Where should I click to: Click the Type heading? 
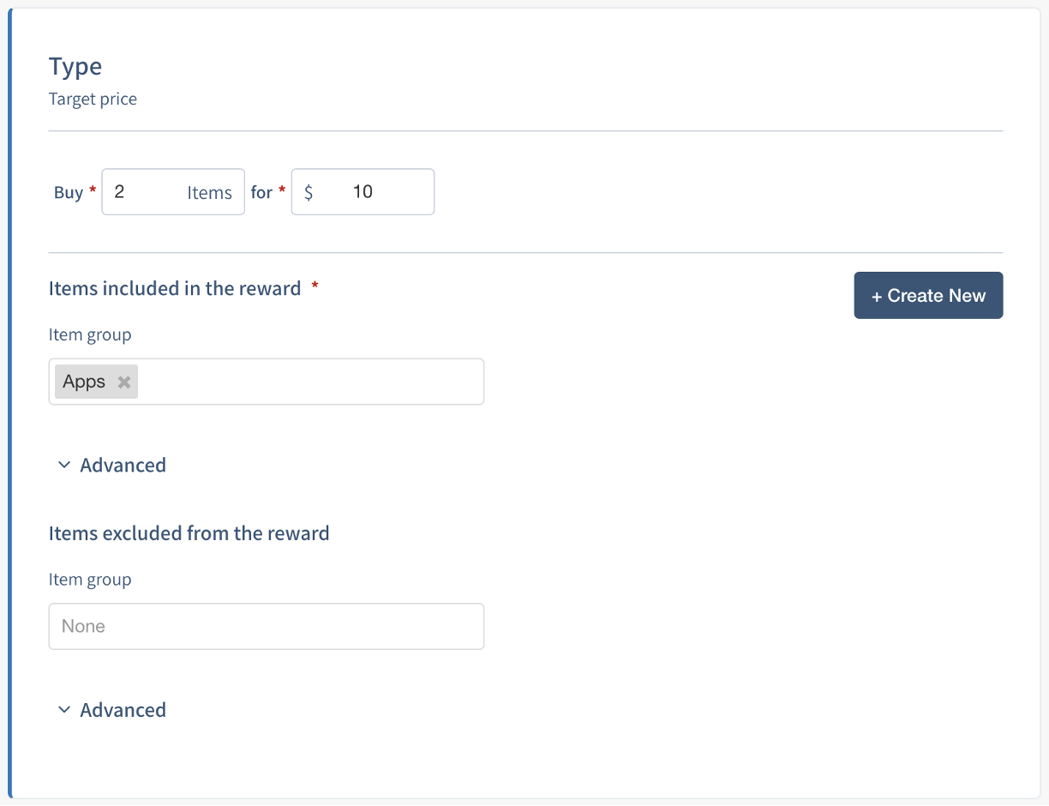(x=75, y=66)
